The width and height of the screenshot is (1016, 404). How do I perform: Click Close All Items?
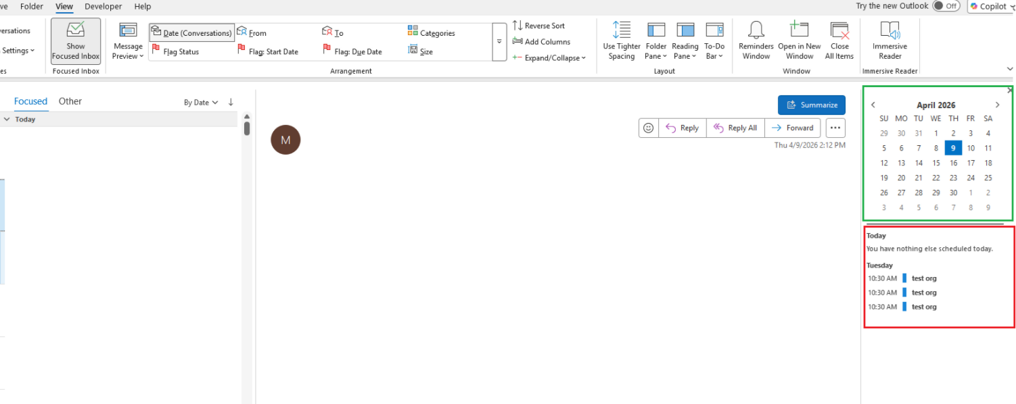[839, 41]
